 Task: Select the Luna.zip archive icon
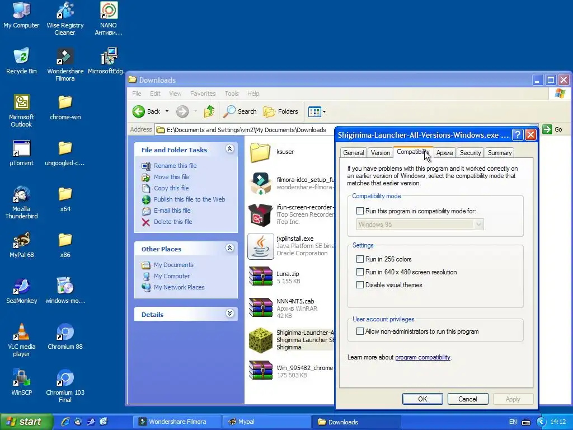coord(261,275)
